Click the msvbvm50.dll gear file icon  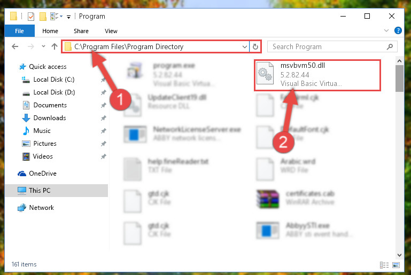pyautogui.click(x=265, y=74)
